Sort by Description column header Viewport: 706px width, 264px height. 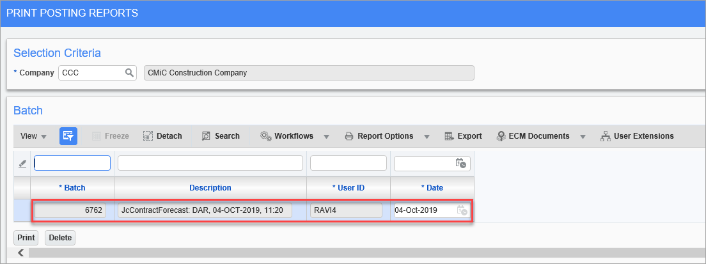[210, 188]
